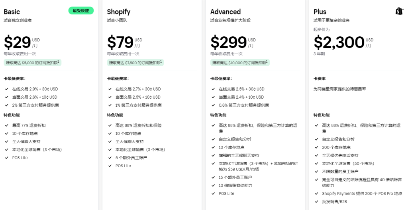Click Basic plan 全天候聊天支持 feature
The image size is (408, 210).
26,142
